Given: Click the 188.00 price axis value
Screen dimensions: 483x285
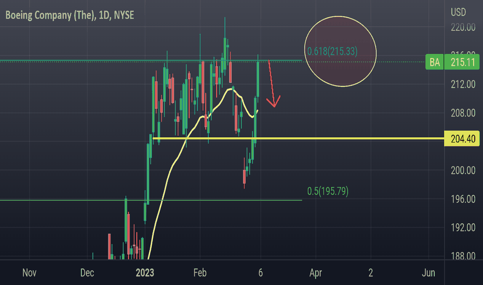Looking at the screenshot, I should pos(463,256).
